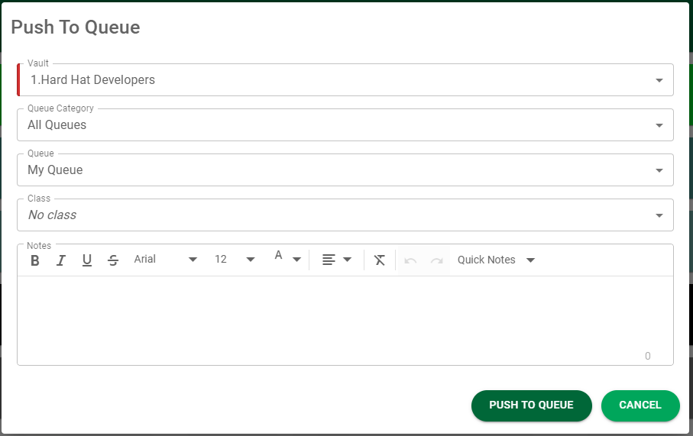Click the clear formatting icon
The height and width of the screenshot is (436, 693).
380,260
